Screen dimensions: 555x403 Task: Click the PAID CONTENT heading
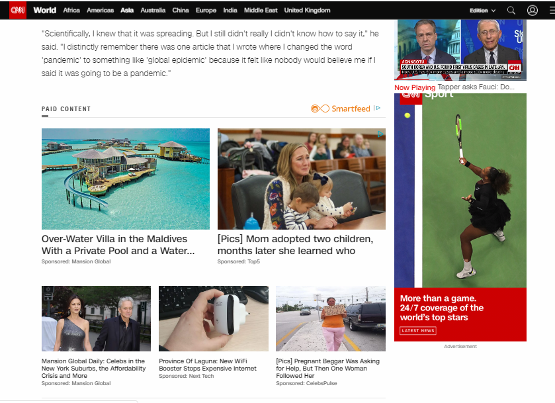click(x=66, y=109)
